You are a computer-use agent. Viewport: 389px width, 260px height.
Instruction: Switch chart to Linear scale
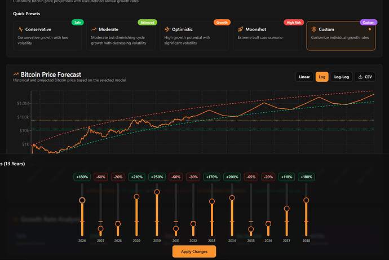click(304, 77)
